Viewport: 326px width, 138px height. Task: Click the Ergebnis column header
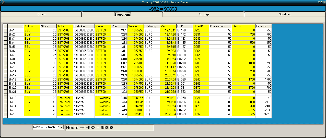(263, 26)
